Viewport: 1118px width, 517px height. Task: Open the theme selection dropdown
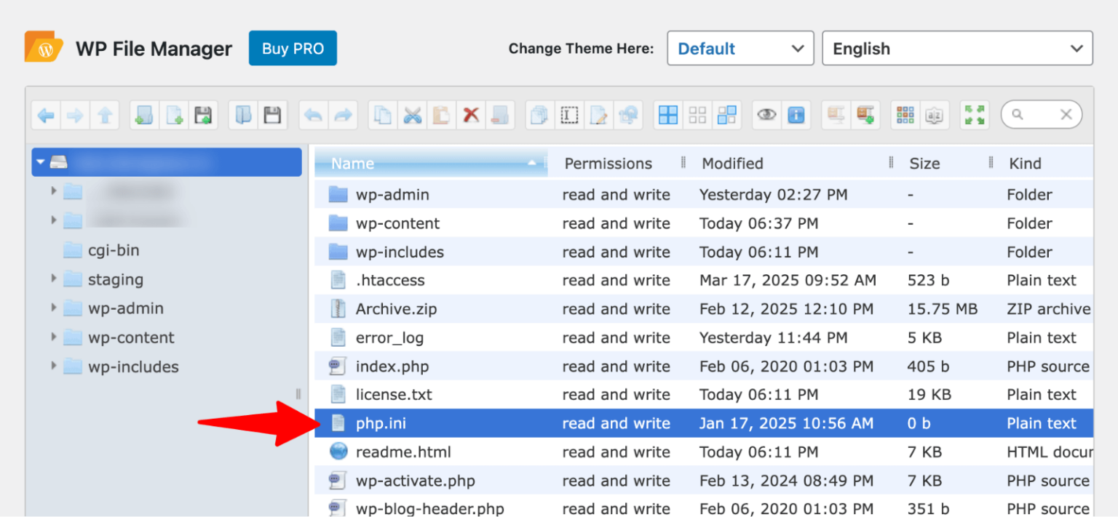coord(740,48)
